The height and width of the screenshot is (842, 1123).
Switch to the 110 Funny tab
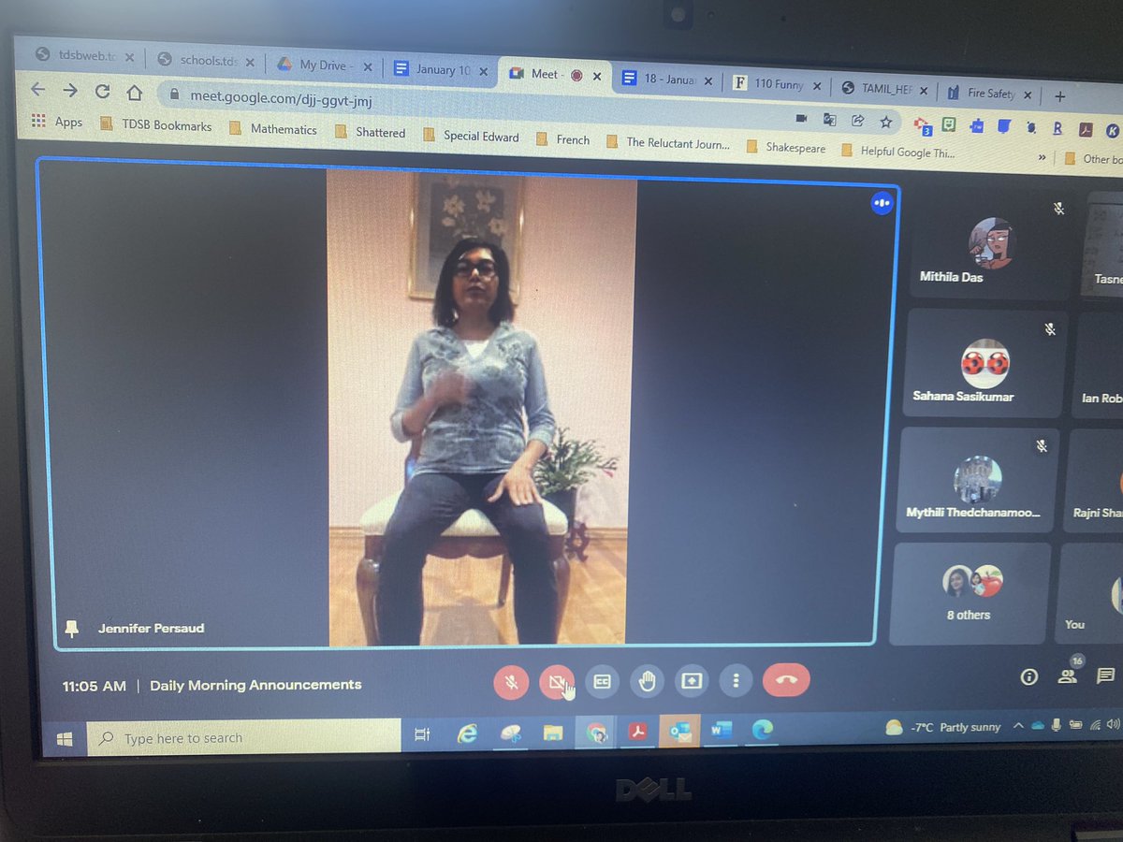pyautogui.click(x=779, y=84)
